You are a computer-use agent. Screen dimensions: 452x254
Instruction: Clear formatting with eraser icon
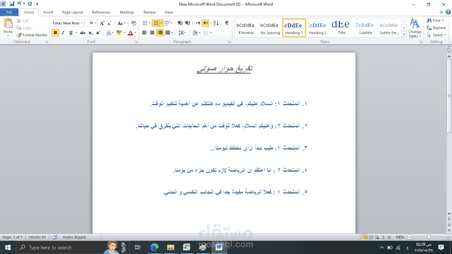click(x=133, y=23)
